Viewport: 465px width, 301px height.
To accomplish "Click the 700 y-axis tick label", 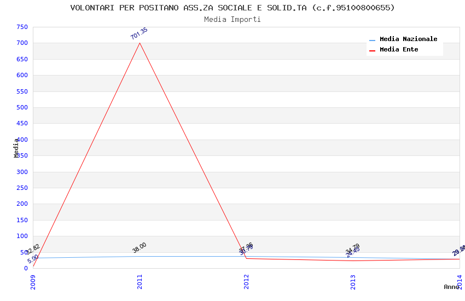I will click(22, 43).
